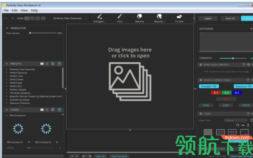Zoom out with the minus icon
The width and height of the screenshot is (253, 158).
6,19
